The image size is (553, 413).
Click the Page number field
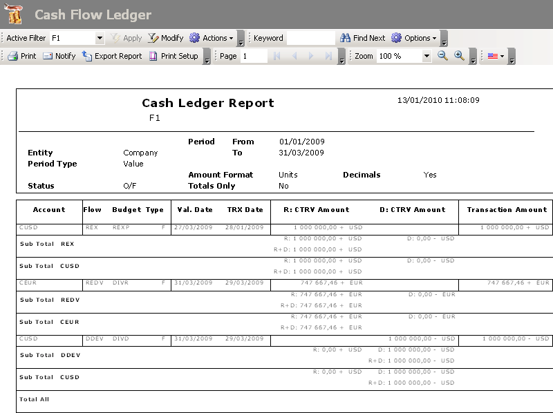253,57
